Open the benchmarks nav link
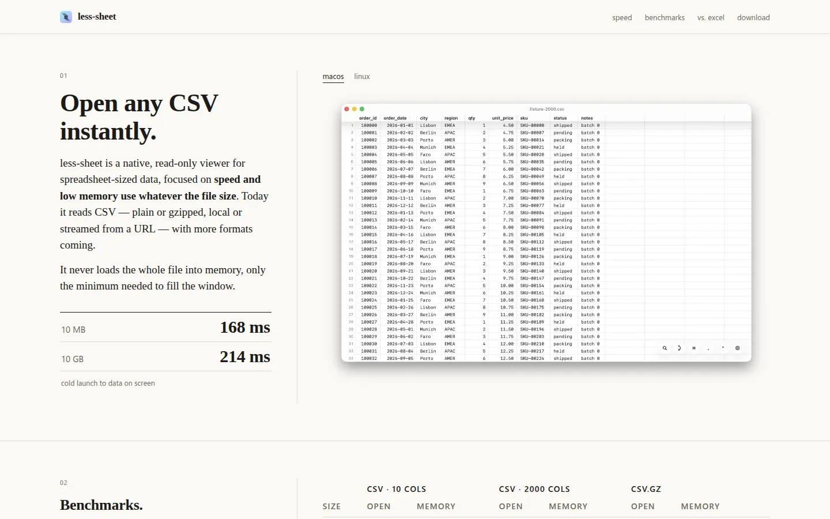The height and width of the screenshot is (519, 830). tap(665, 17)
